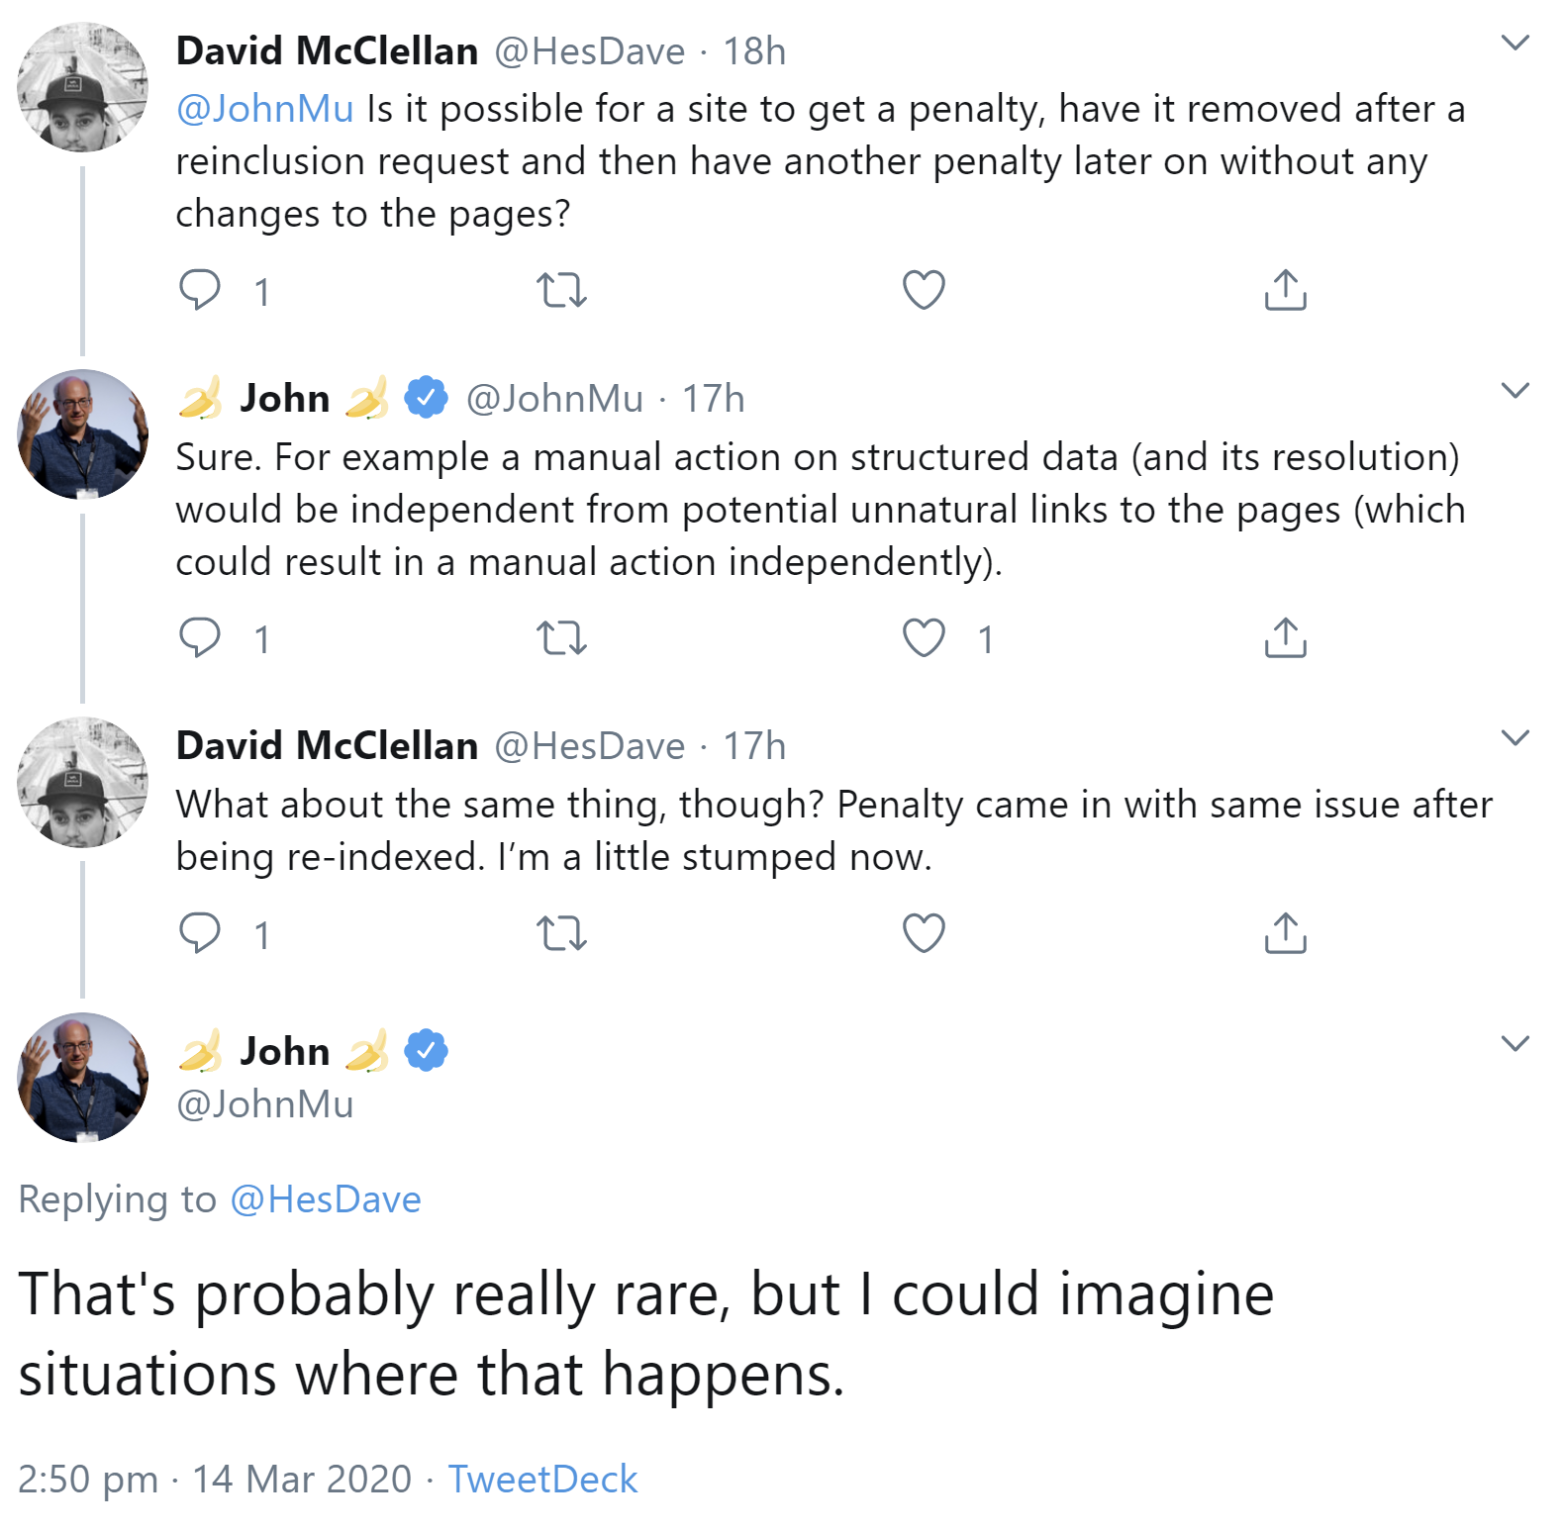Share David McClellan's first tweet
1564x1531 pixels.
click(x=1285, y=290)
